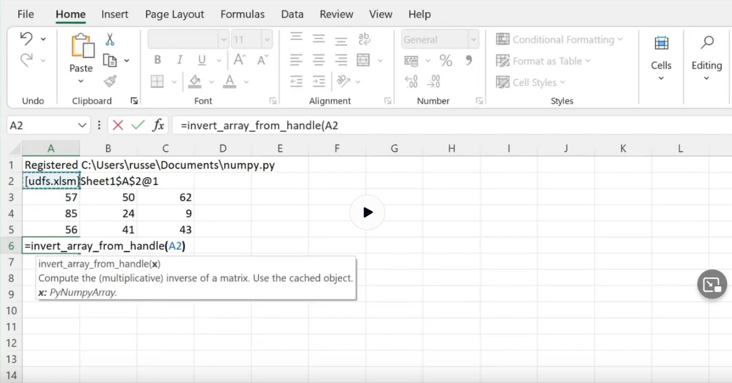The height and width of the screenshot is (383, 732).
Task: Click the Copy icon
Action: point(110,60)
